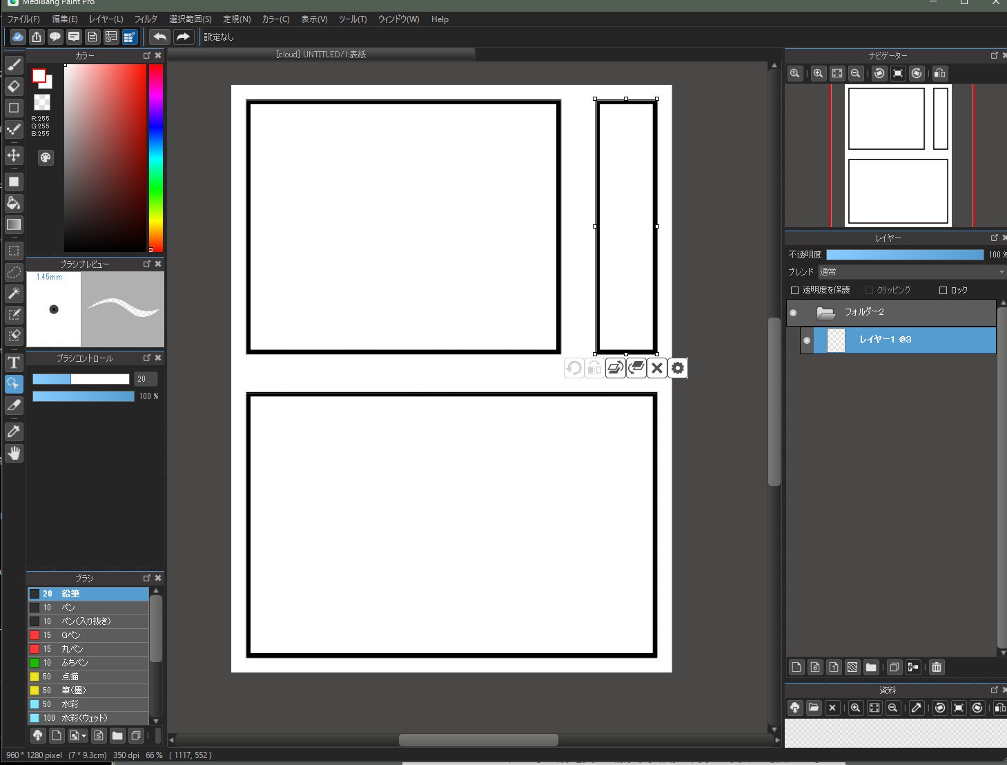Undock the ブラシコントロール panel
The width and height of the screenshot is (1007, 765).
click(x=147, y=358)
